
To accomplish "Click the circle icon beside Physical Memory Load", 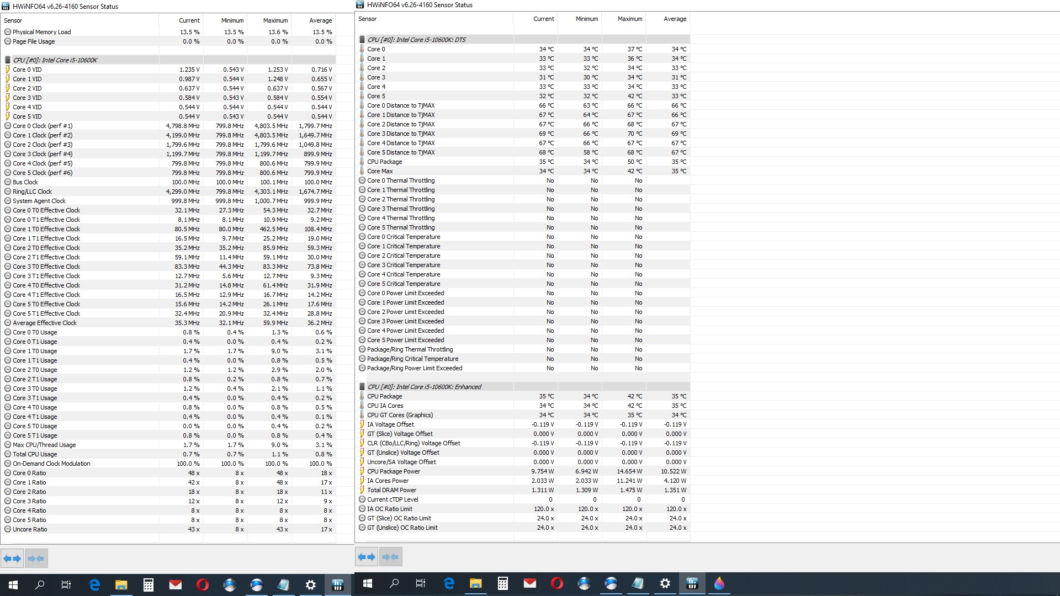I will click(8, 32).
